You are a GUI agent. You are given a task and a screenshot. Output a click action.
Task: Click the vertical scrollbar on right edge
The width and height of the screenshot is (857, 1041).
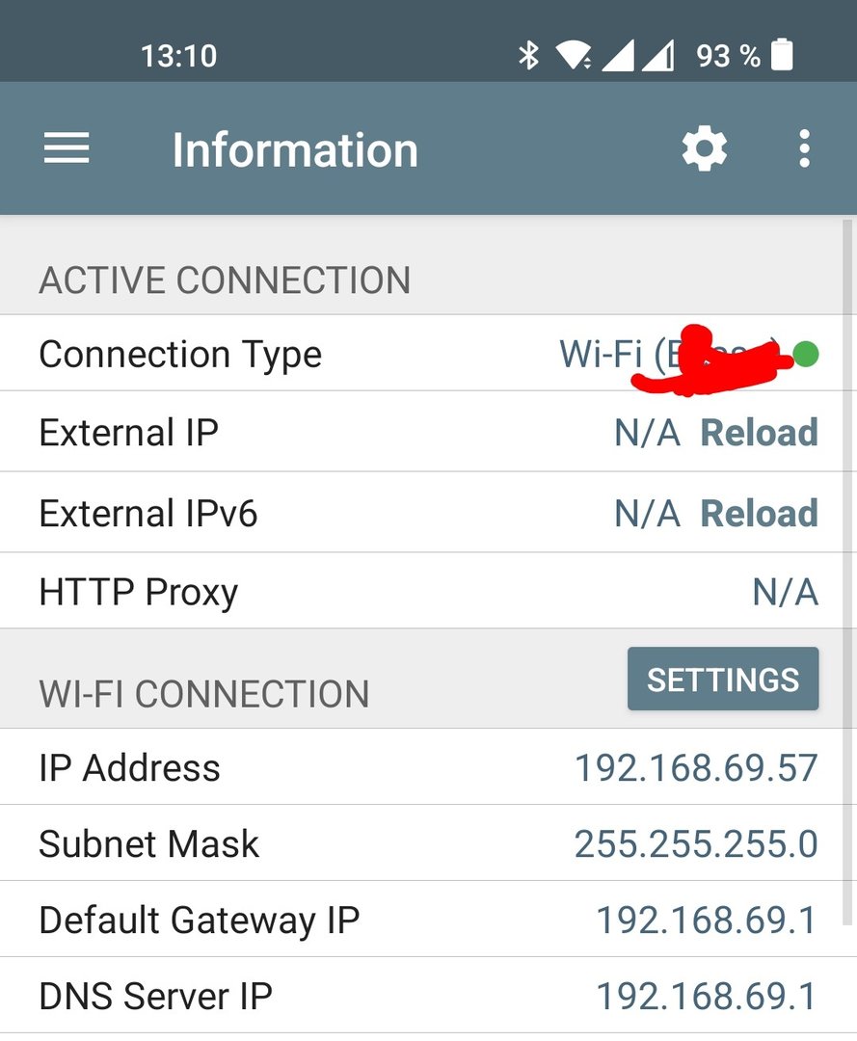tap(847, 578)
